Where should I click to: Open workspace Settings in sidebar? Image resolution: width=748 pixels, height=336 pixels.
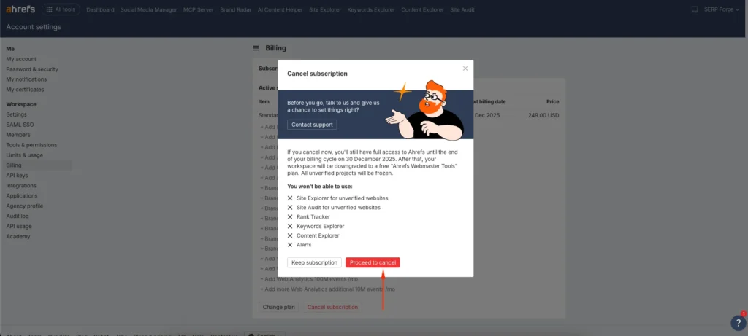click(x=16, y=114)
